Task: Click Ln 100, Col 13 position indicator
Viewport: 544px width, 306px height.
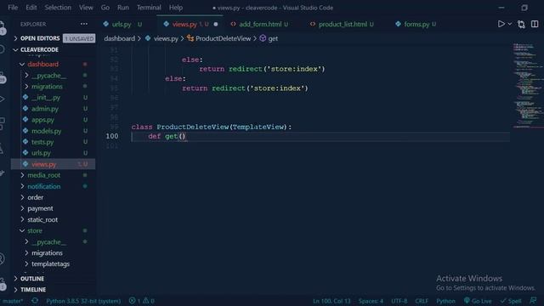Action: click(x=331, y=301)
